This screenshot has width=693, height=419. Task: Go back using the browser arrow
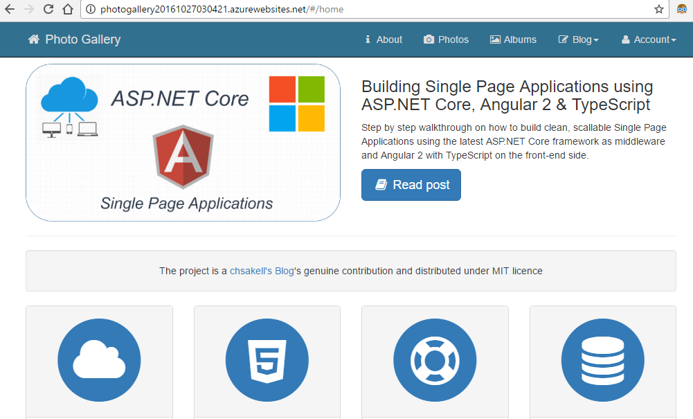10,10
